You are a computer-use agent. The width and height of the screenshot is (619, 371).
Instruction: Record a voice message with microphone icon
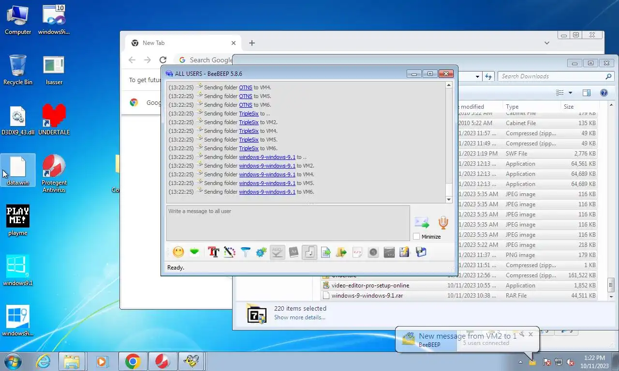pyautogui.click(x=443, y=222)
